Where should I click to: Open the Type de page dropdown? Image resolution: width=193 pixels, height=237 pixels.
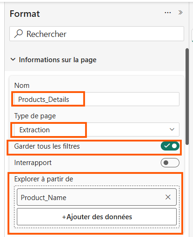click(x=97, y=129)
